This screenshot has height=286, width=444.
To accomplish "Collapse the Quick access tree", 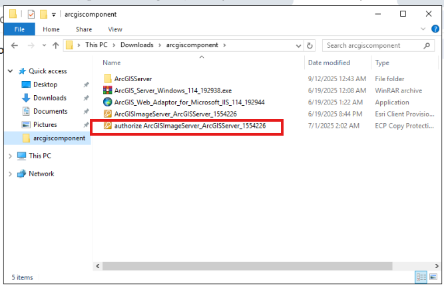I will (11, 71).
